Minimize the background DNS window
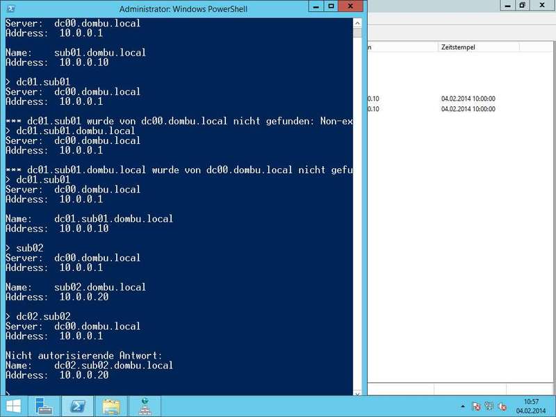The height and width of the screenshot is (417, 556). click(507, 6)
